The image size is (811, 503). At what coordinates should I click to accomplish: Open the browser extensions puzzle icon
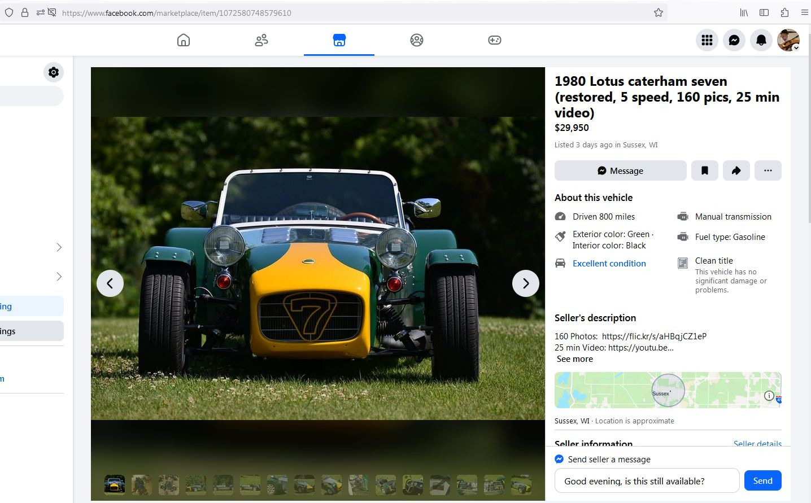pos(784,12)
